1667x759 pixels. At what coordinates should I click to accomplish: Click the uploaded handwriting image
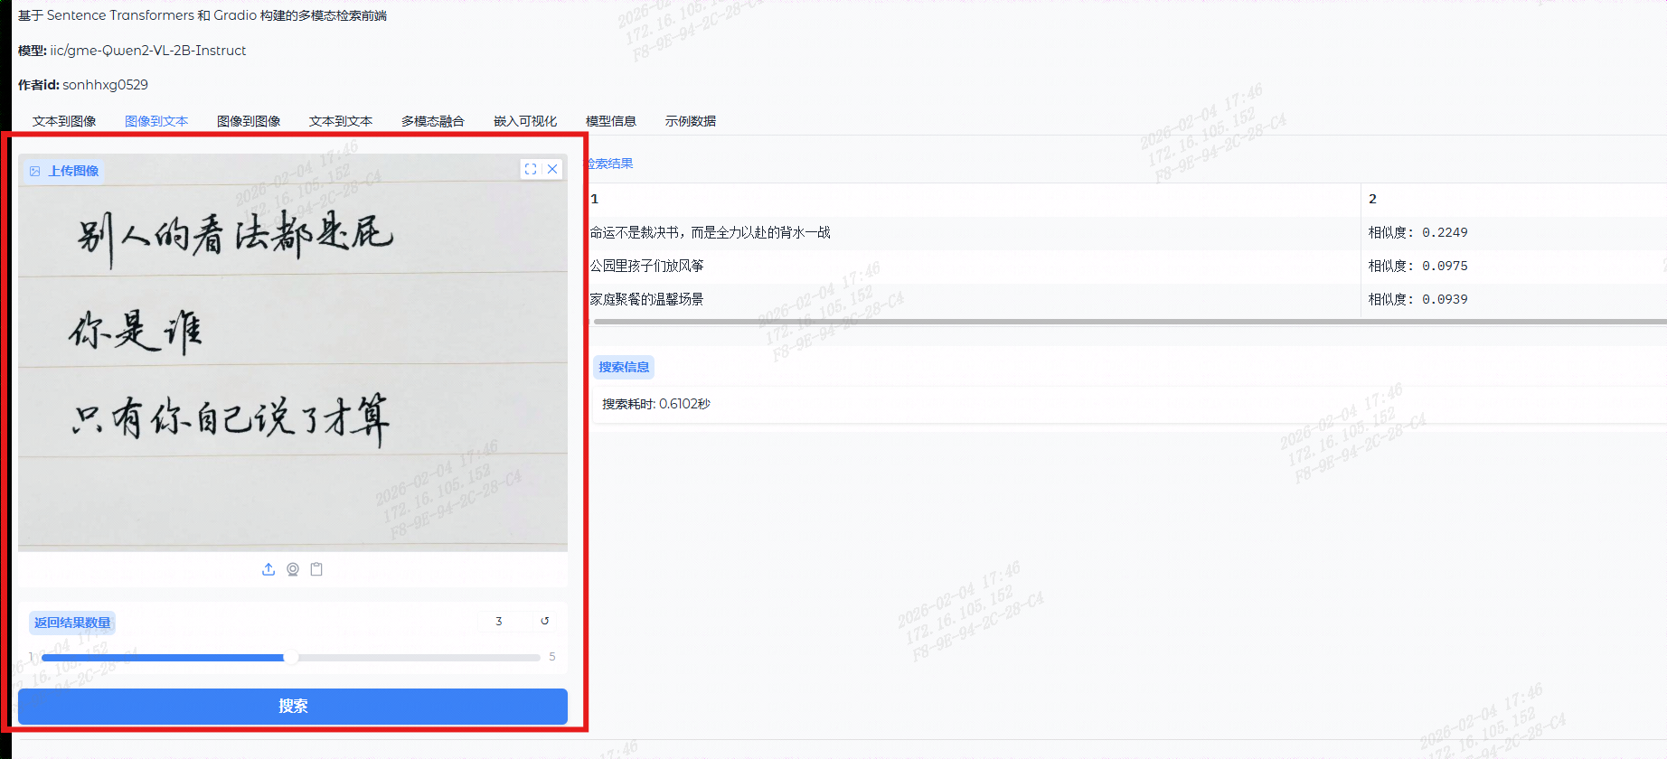pyautogui.click(x=293, y=352)
